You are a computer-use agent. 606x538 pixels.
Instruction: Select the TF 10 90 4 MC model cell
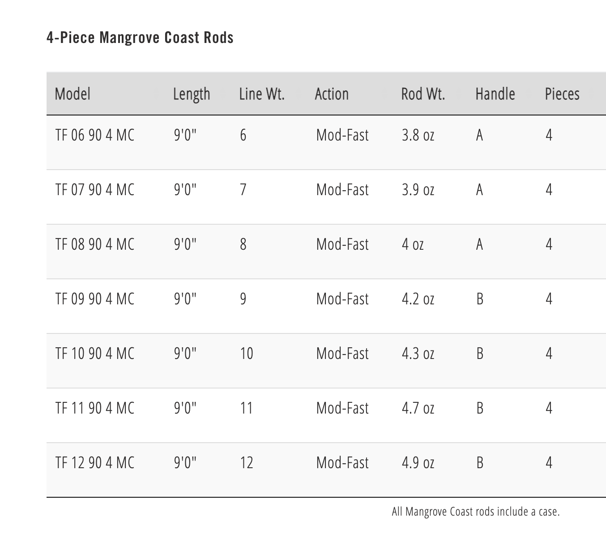pos(95,354)
